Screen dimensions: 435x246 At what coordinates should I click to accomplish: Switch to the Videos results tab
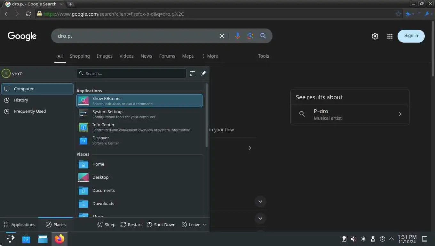126,56
